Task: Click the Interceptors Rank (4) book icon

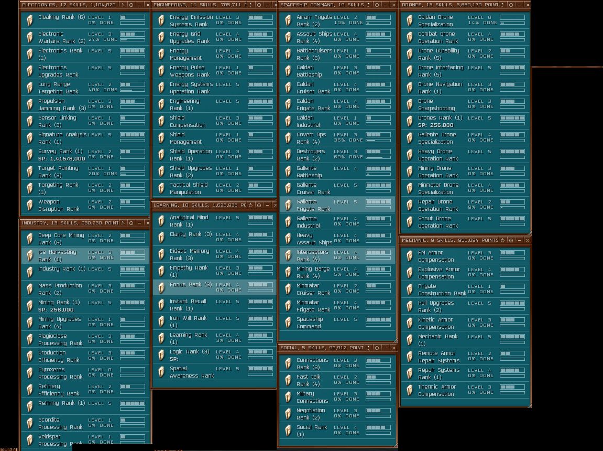Action: click(289, 255)
